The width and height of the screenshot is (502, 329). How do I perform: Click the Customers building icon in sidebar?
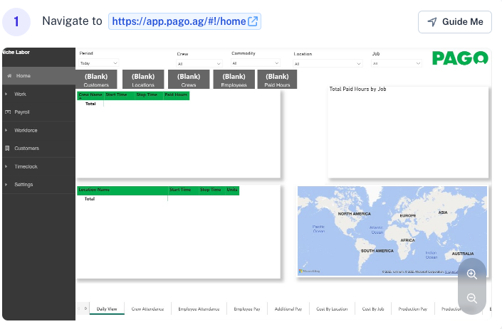tap(8, 149)
